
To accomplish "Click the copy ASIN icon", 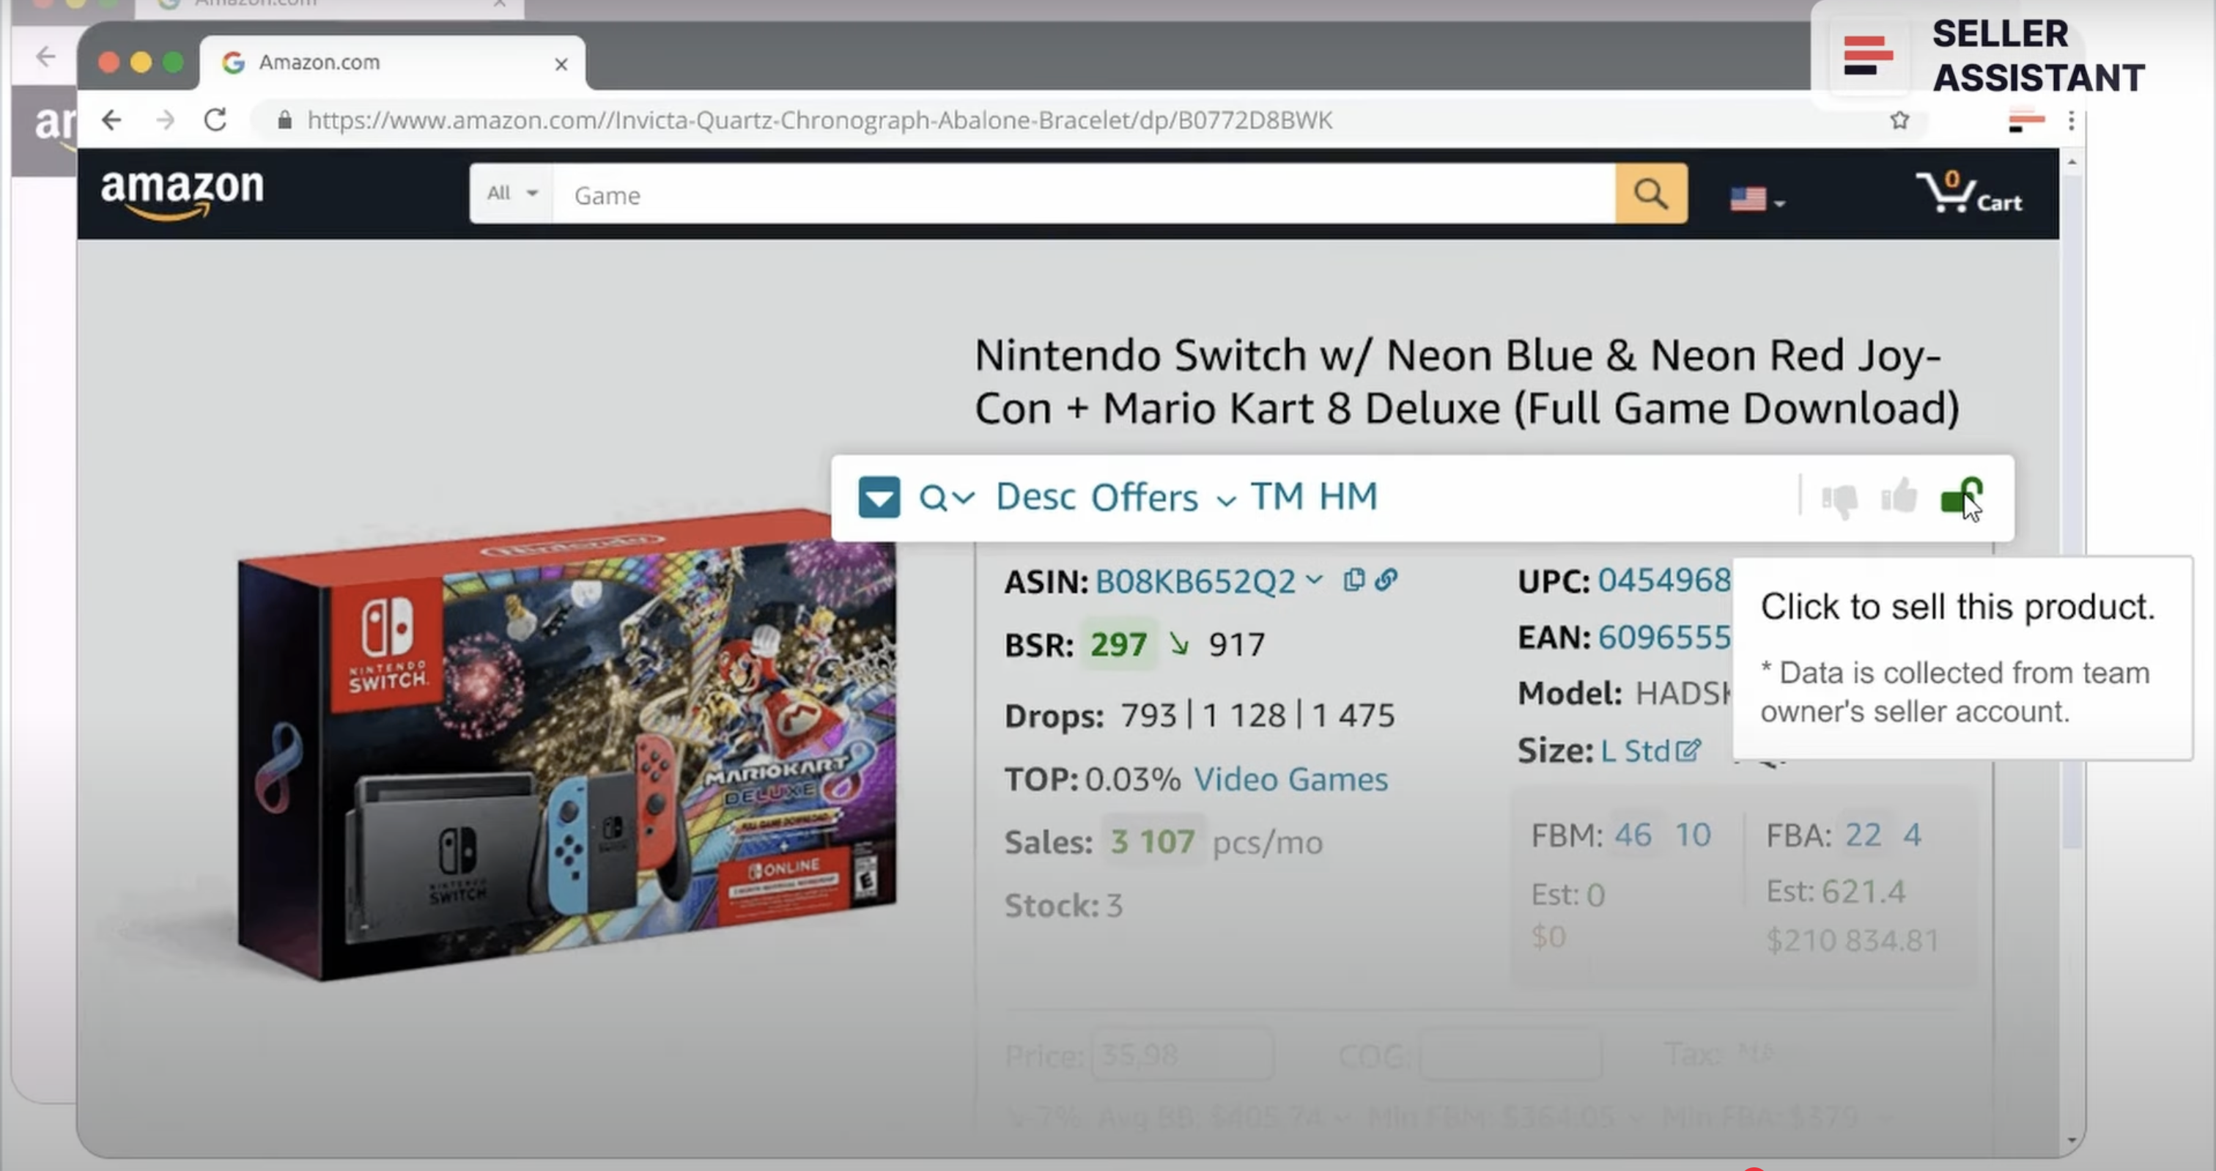I will point(1353,580).
